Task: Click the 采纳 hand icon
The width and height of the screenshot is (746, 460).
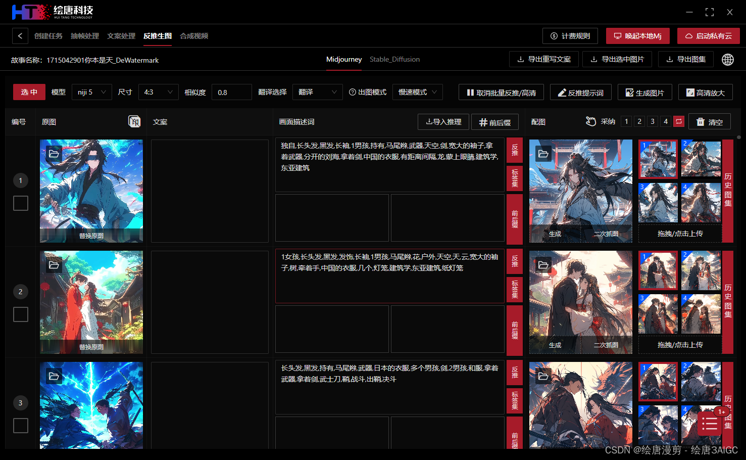Action: coord(591,121)
